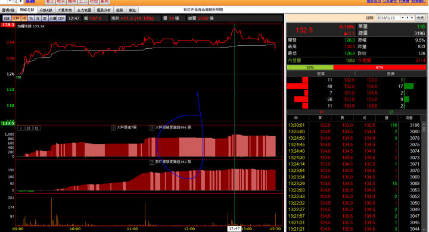Toggle the 均 average line button

point(24,18)
